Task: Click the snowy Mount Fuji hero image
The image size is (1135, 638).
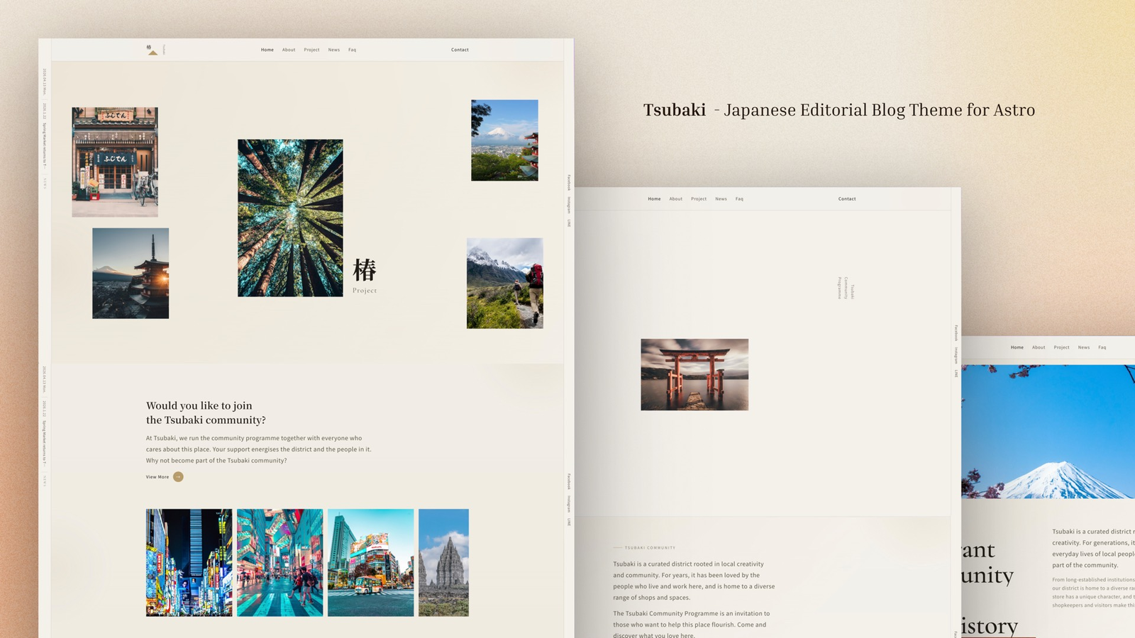Action: pyautogui.click(x=1048, y=432)
